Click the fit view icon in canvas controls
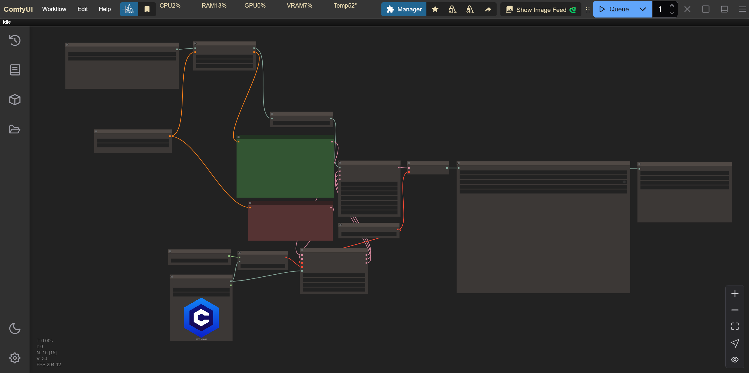 pos(735,326)
